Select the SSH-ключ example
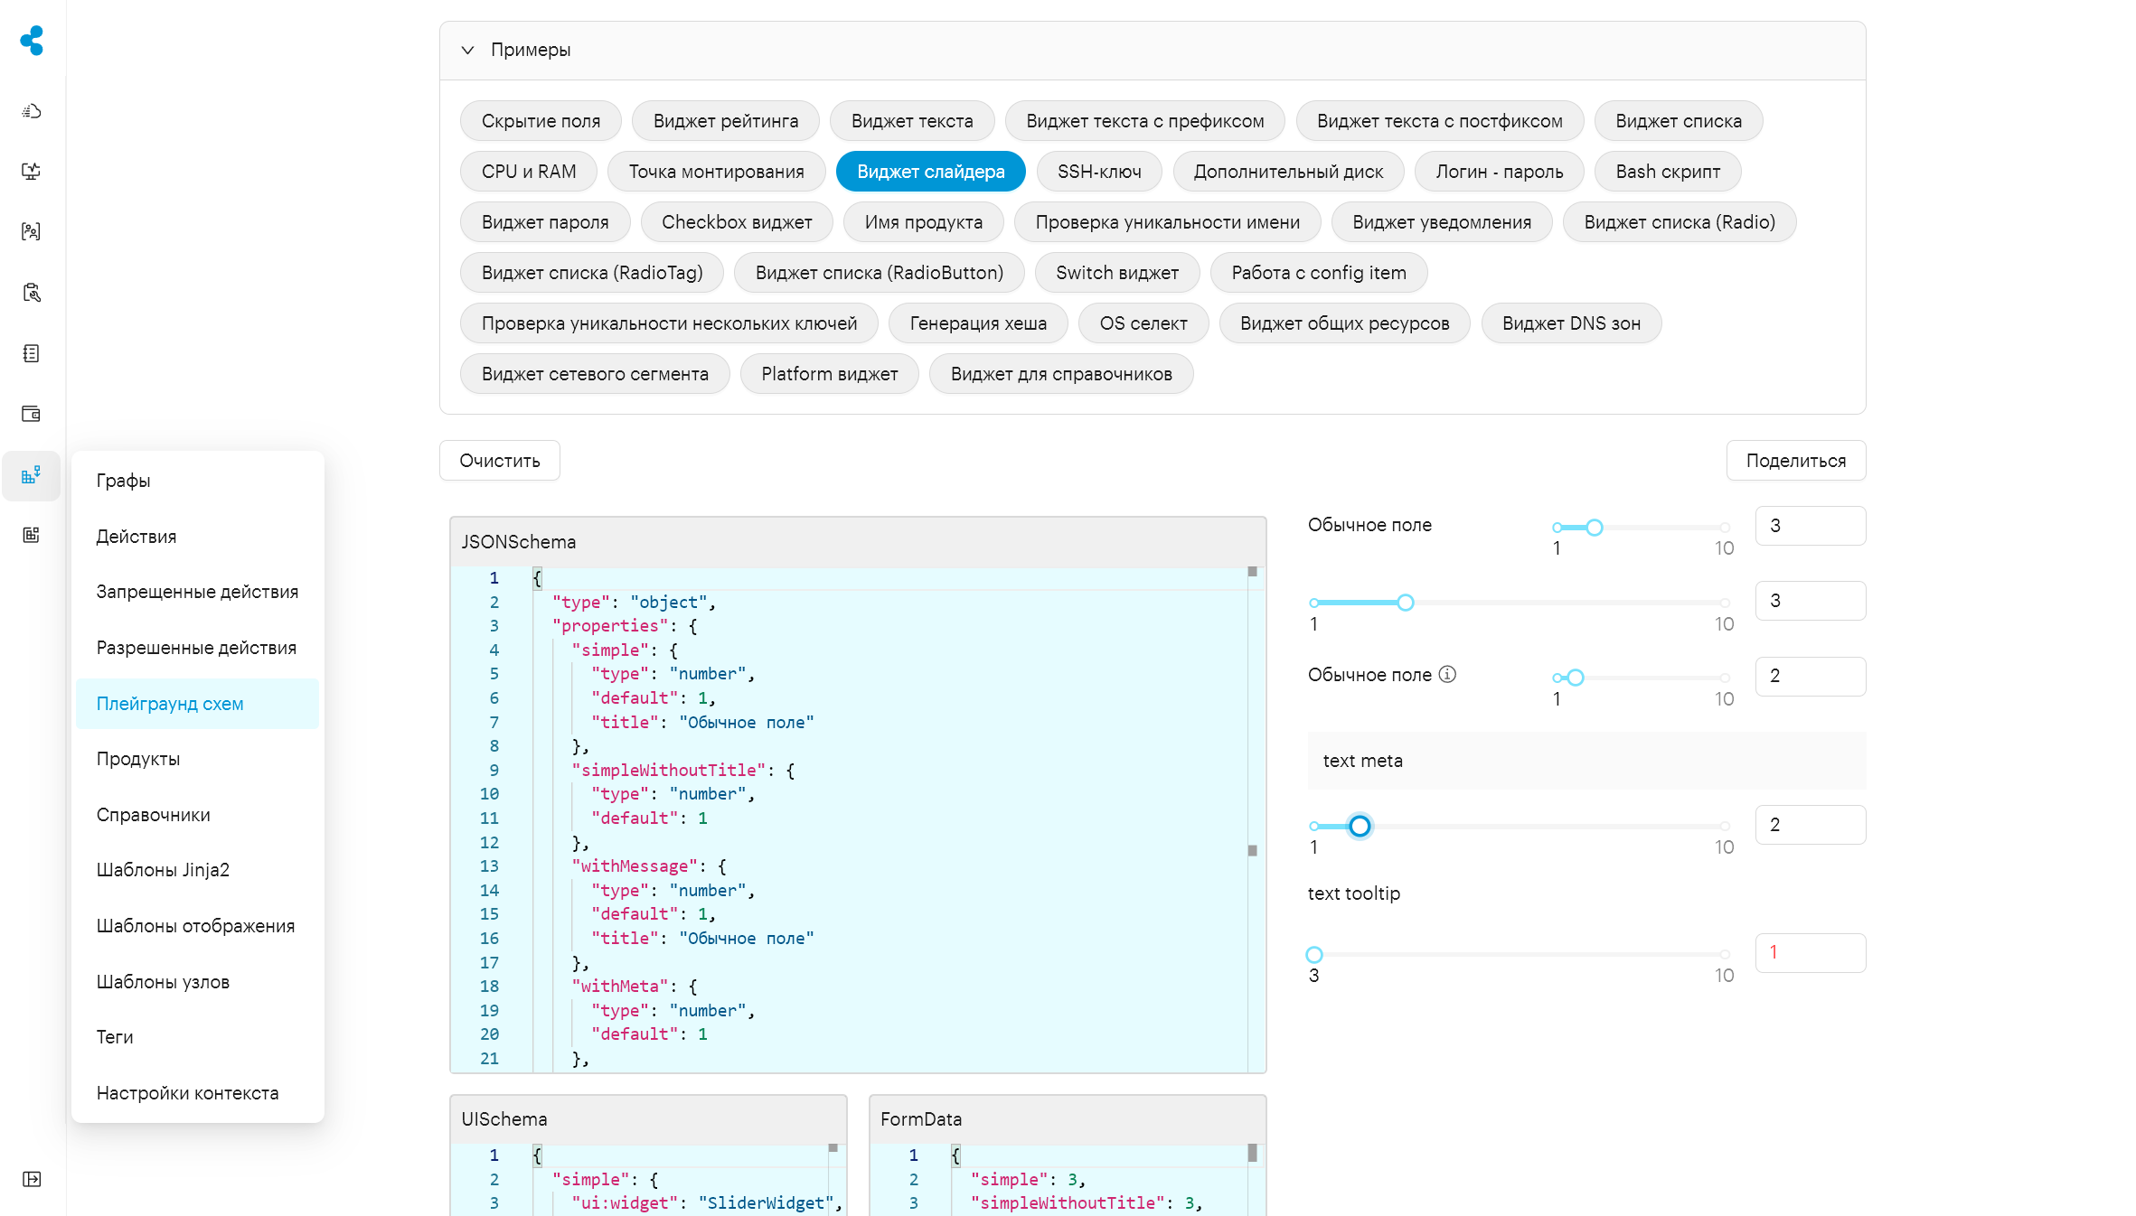Screen dimensions: 2136x1216 1099,172
